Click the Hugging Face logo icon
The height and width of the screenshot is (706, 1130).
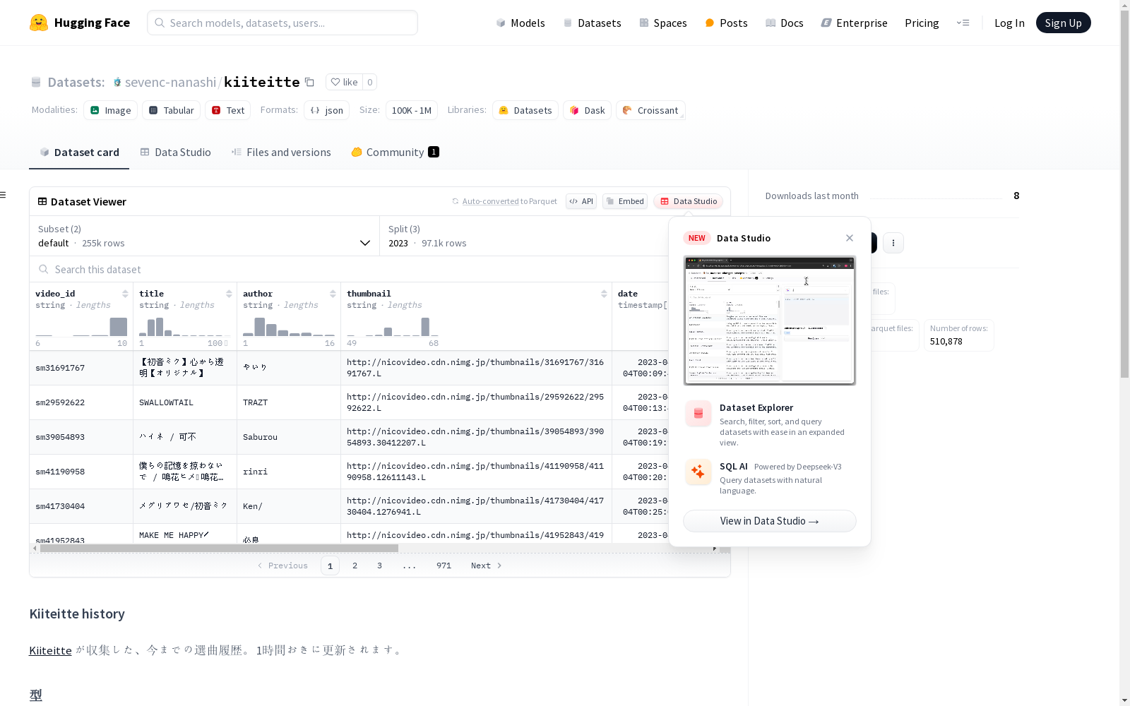tap(39, 23)
